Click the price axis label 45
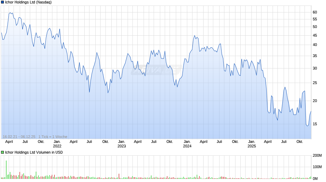The image size is (326, 182). tap(315, 36)
